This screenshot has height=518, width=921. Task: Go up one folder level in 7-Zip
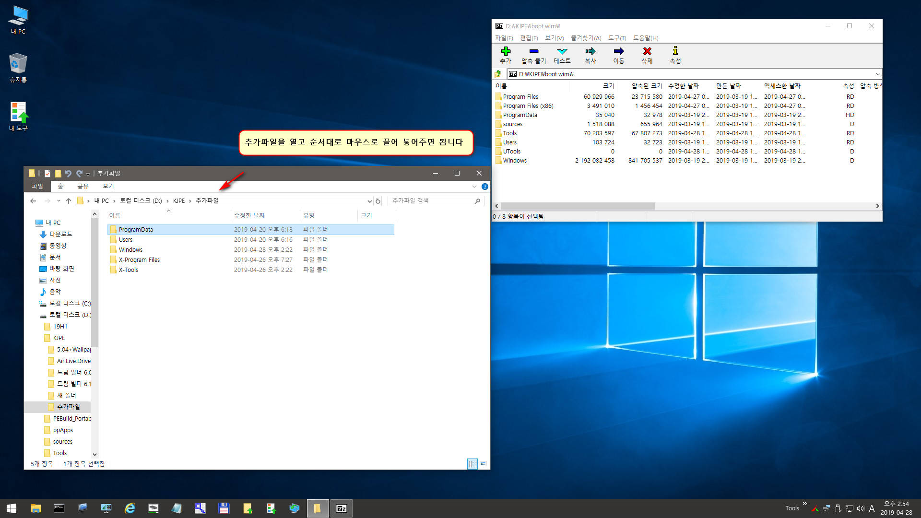498,74
